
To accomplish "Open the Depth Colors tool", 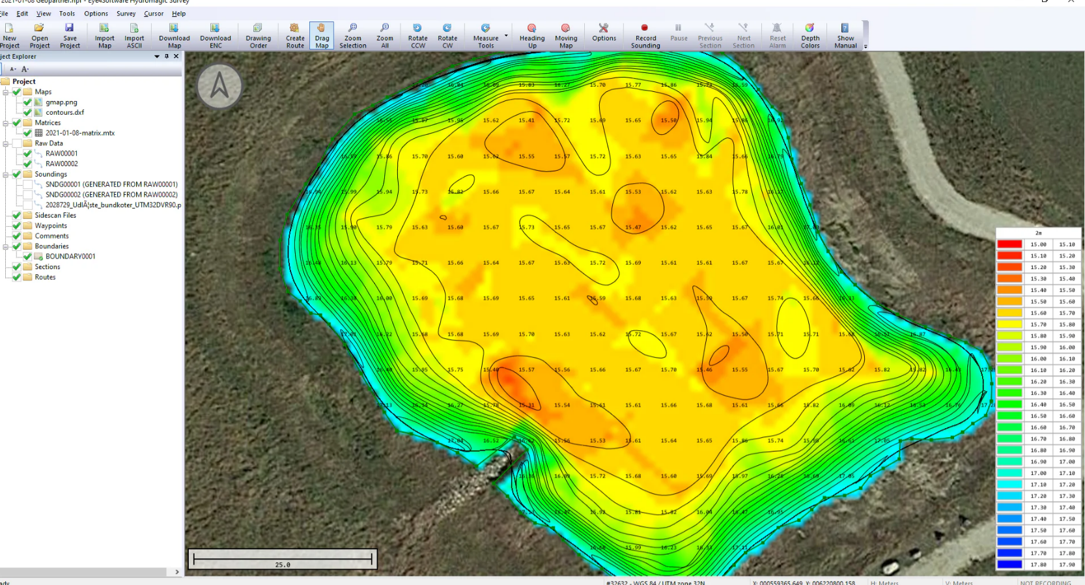I will 810,35.
